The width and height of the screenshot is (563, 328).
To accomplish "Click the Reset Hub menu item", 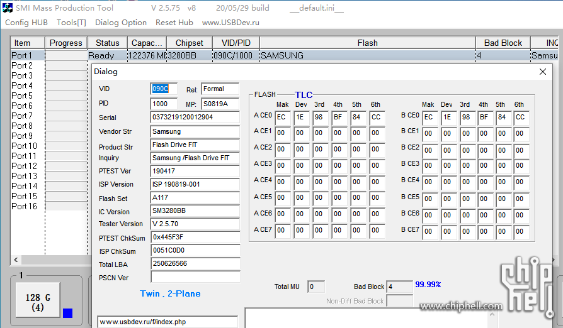I will pos(174,23).
